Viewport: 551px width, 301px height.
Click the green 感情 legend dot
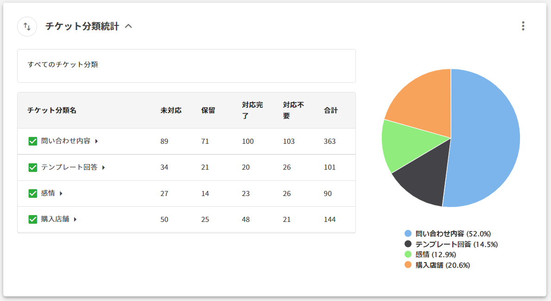tap(408, 254)
